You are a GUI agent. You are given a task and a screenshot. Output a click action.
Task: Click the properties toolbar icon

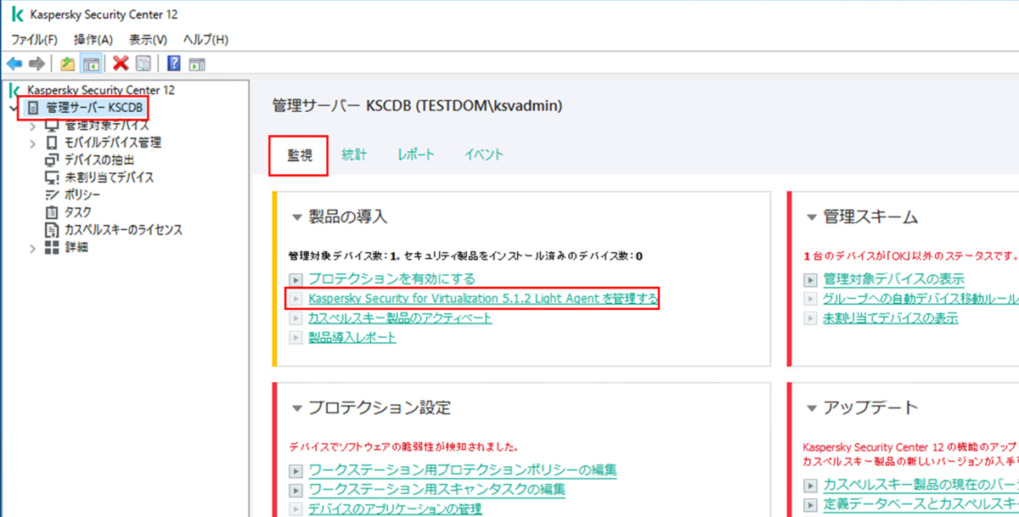point(143,64)
